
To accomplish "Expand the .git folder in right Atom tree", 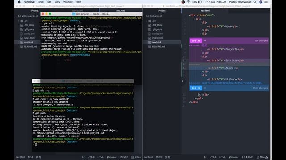I will tap(147, 21).
